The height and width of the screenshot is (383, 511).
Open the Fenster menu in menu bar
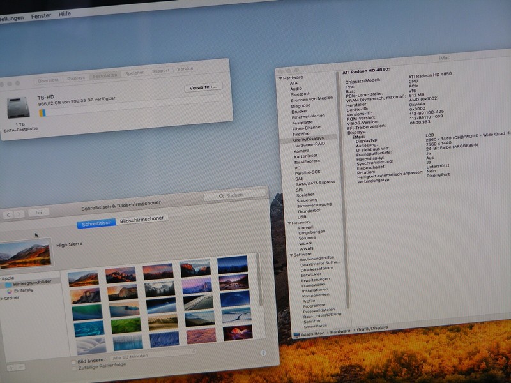(41, 15)
